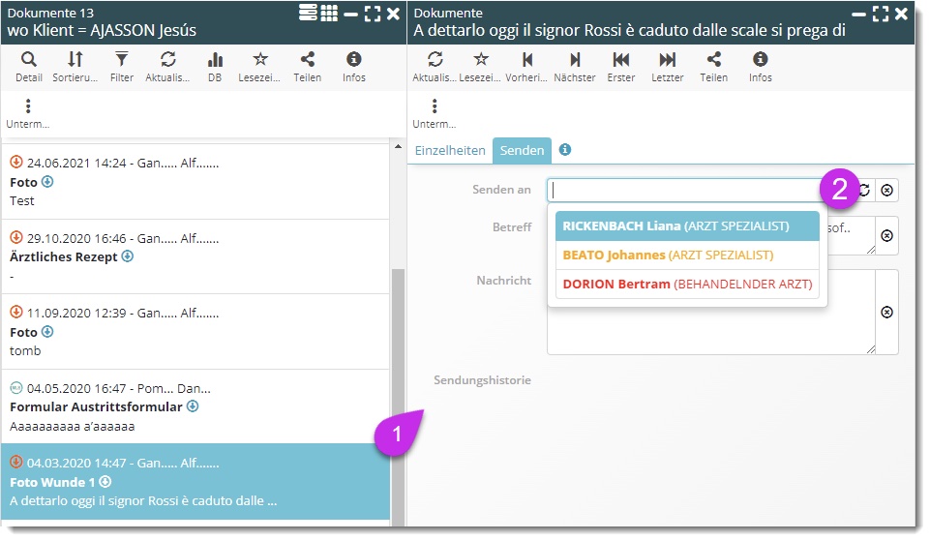The image size is (930, 541).
Task: Jump to Letzter (last) document
Action: tap(668, 66)
